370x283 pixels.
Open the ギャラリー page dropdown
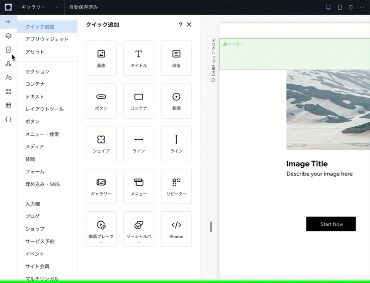(x=40, y=7)
